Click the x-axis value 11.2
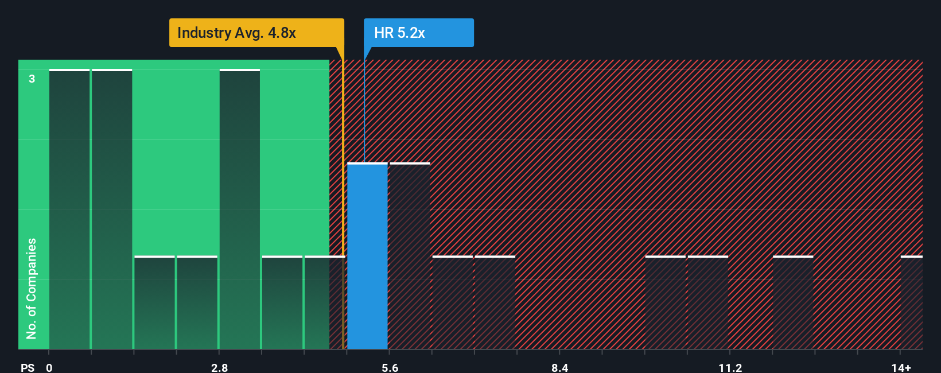This screenshot has width=941, height=373. [730, 367]
